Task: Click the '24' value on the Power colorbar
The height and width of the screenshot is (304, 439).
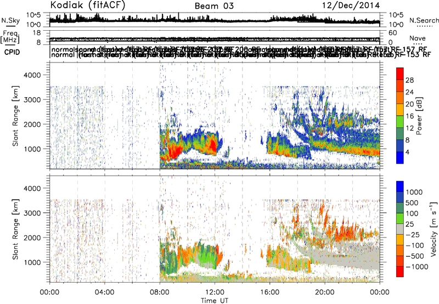Action: point(410,92)
